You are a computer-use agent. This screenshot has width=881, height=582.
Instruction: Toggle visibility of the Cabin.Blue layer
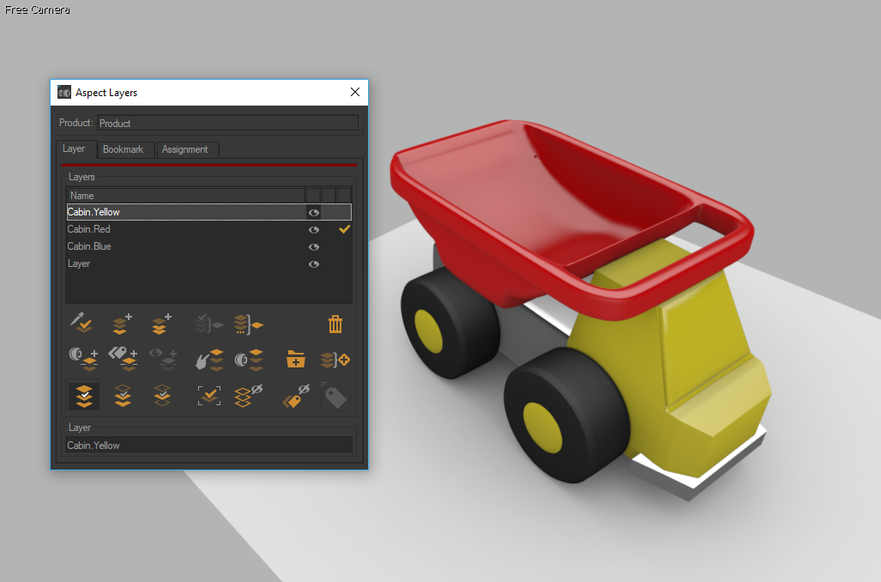tap(314, 247)
